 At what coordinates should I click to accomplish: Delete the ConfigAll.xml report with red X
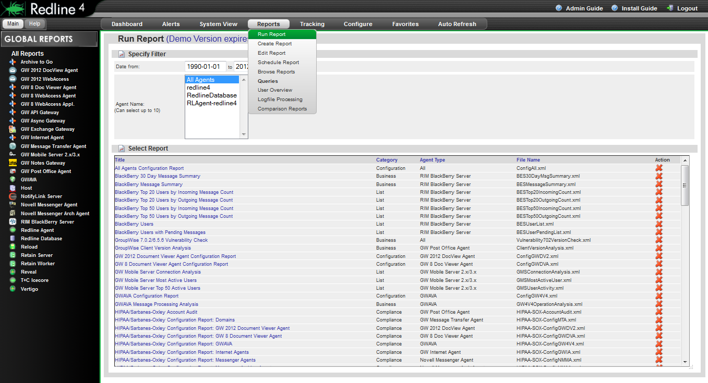(x=659, y=168)
